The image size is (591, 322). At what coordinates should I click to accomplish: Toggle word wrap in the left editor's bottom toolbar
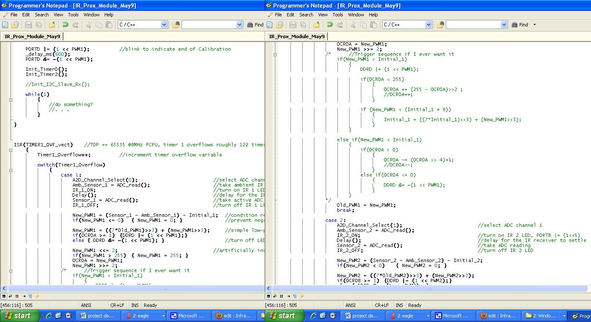tap(10, 296)
